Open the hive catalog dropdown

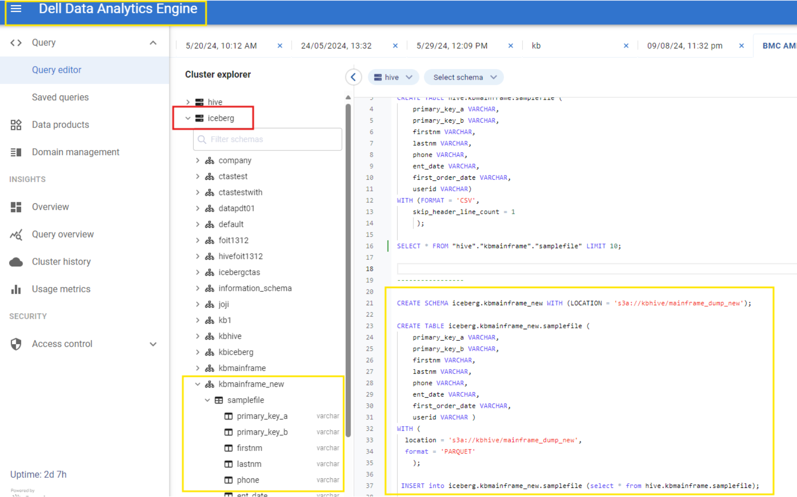point(393,77)
